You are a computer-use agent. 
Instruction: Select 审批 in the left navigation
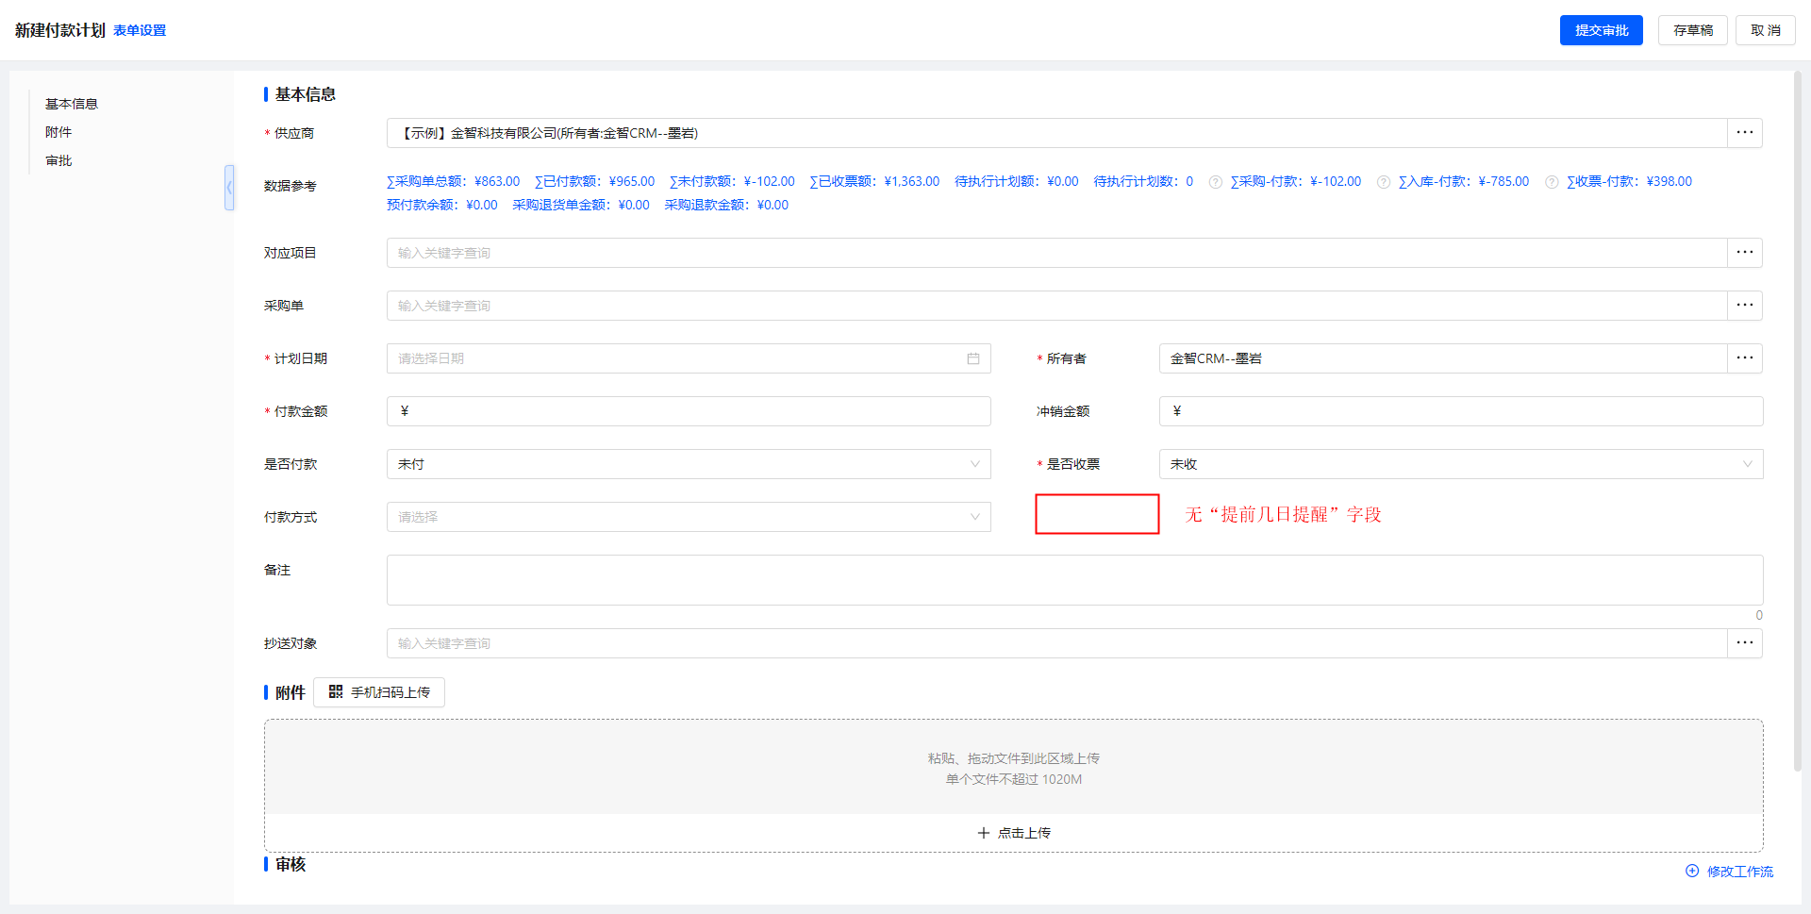coord(58,160)
